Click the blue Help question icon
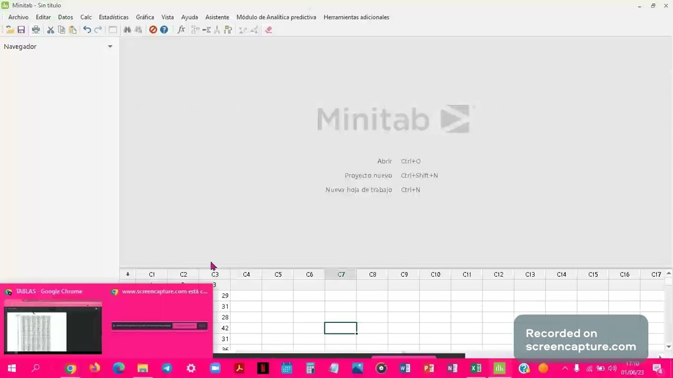The height and width of the screenshot is (378, 673). pyautogui.click(x=164, y=30)
